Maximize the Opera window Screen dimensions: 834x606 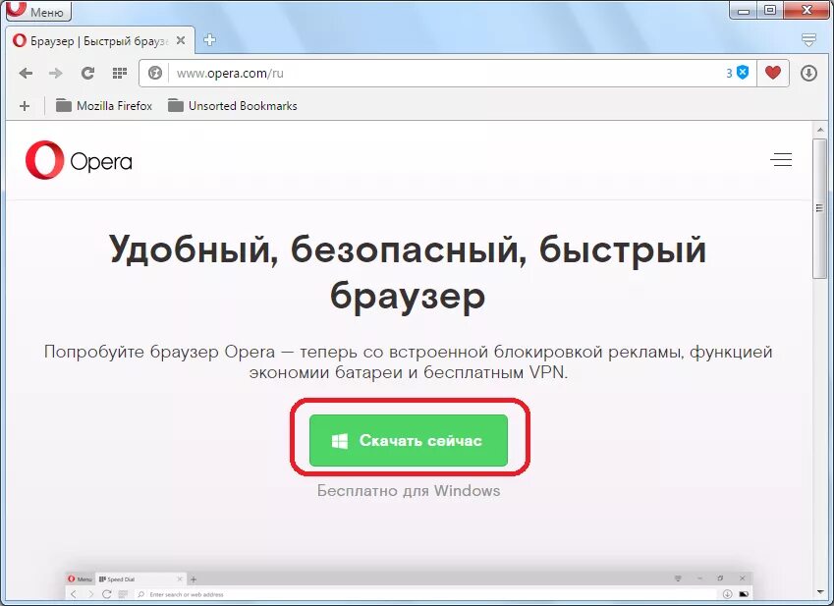769,10
